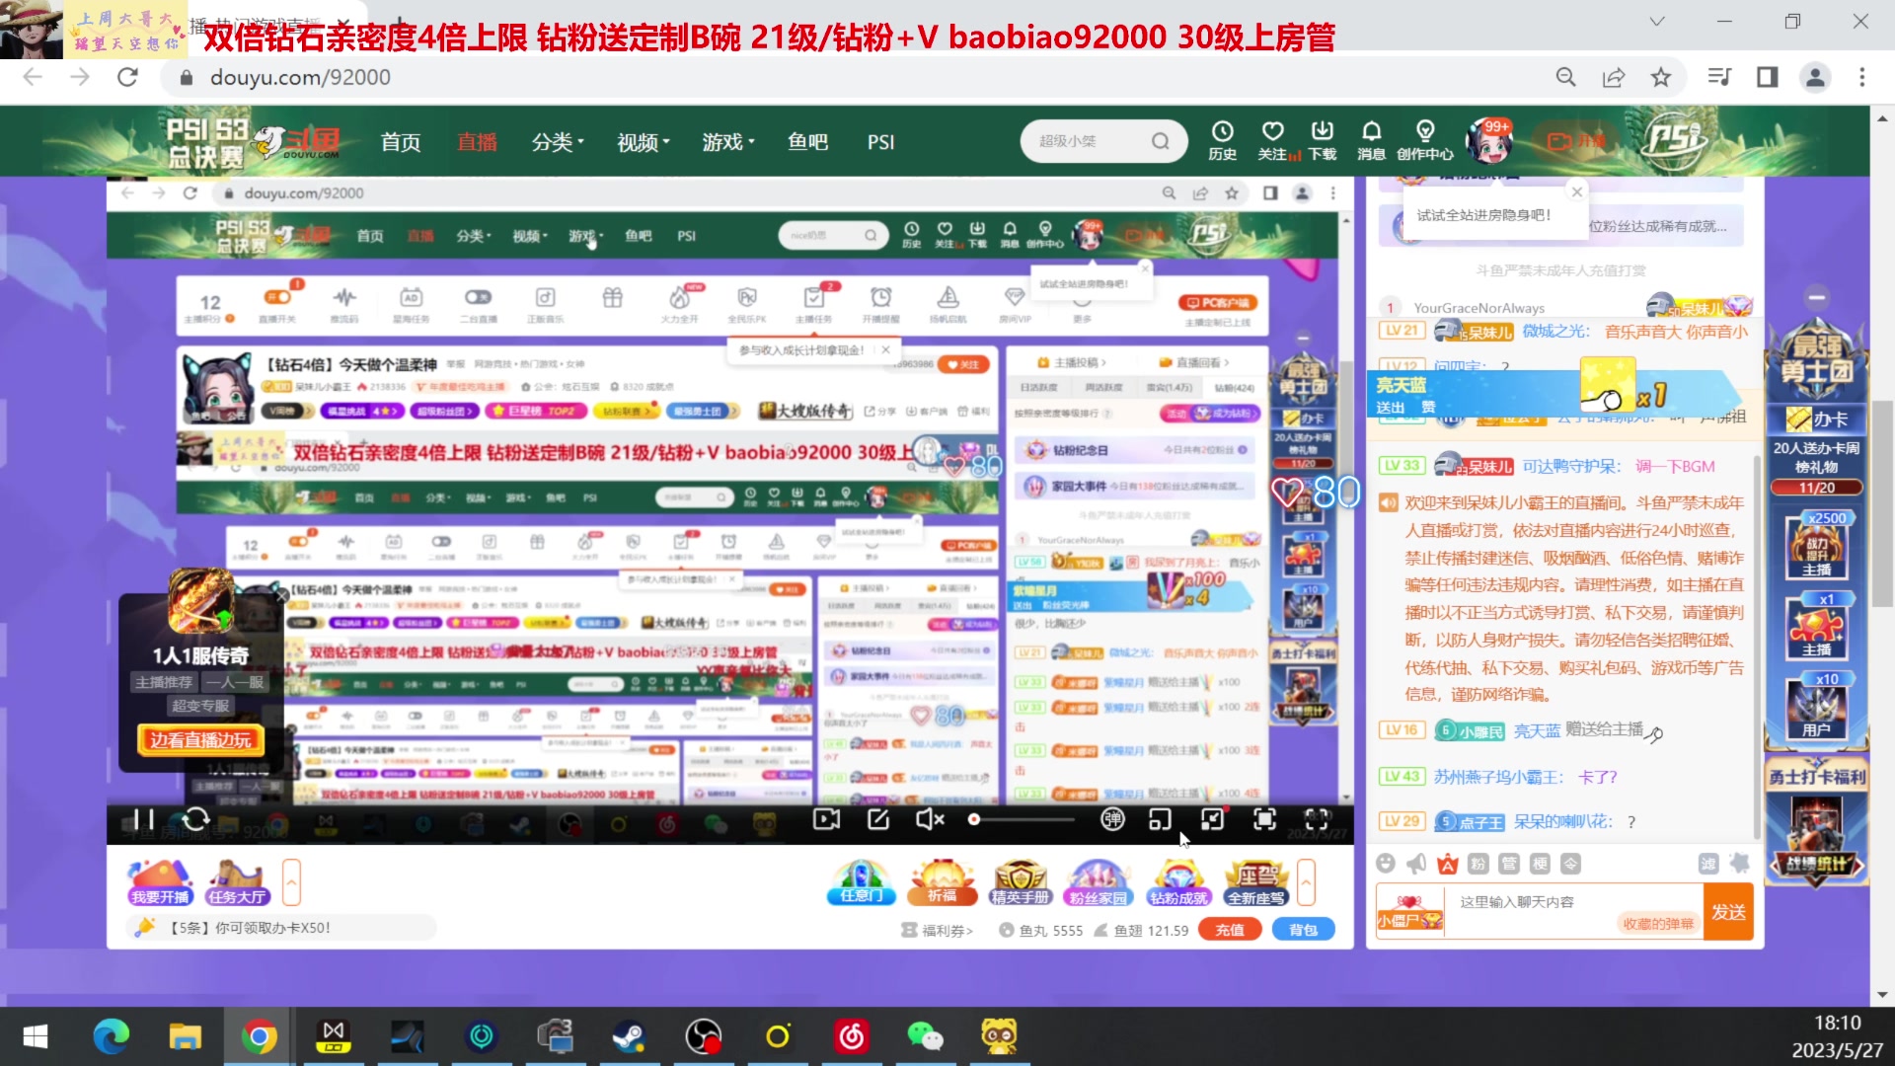Viewport: 1895px width, 1066px height.
Task: Toggle the 粉 fan filter in chat toolbar
Action: pyautogui.click(x=1478, y=864)
